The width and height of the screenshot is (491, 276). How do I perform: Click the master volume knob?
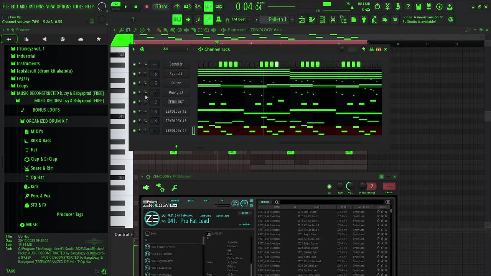(x=102, y=7)
